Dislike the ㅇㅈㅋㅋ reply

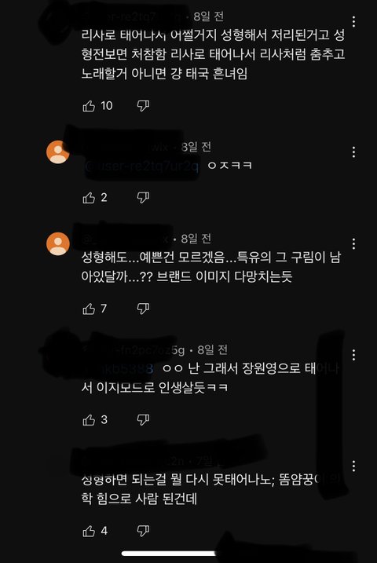[x=143, y=197]
